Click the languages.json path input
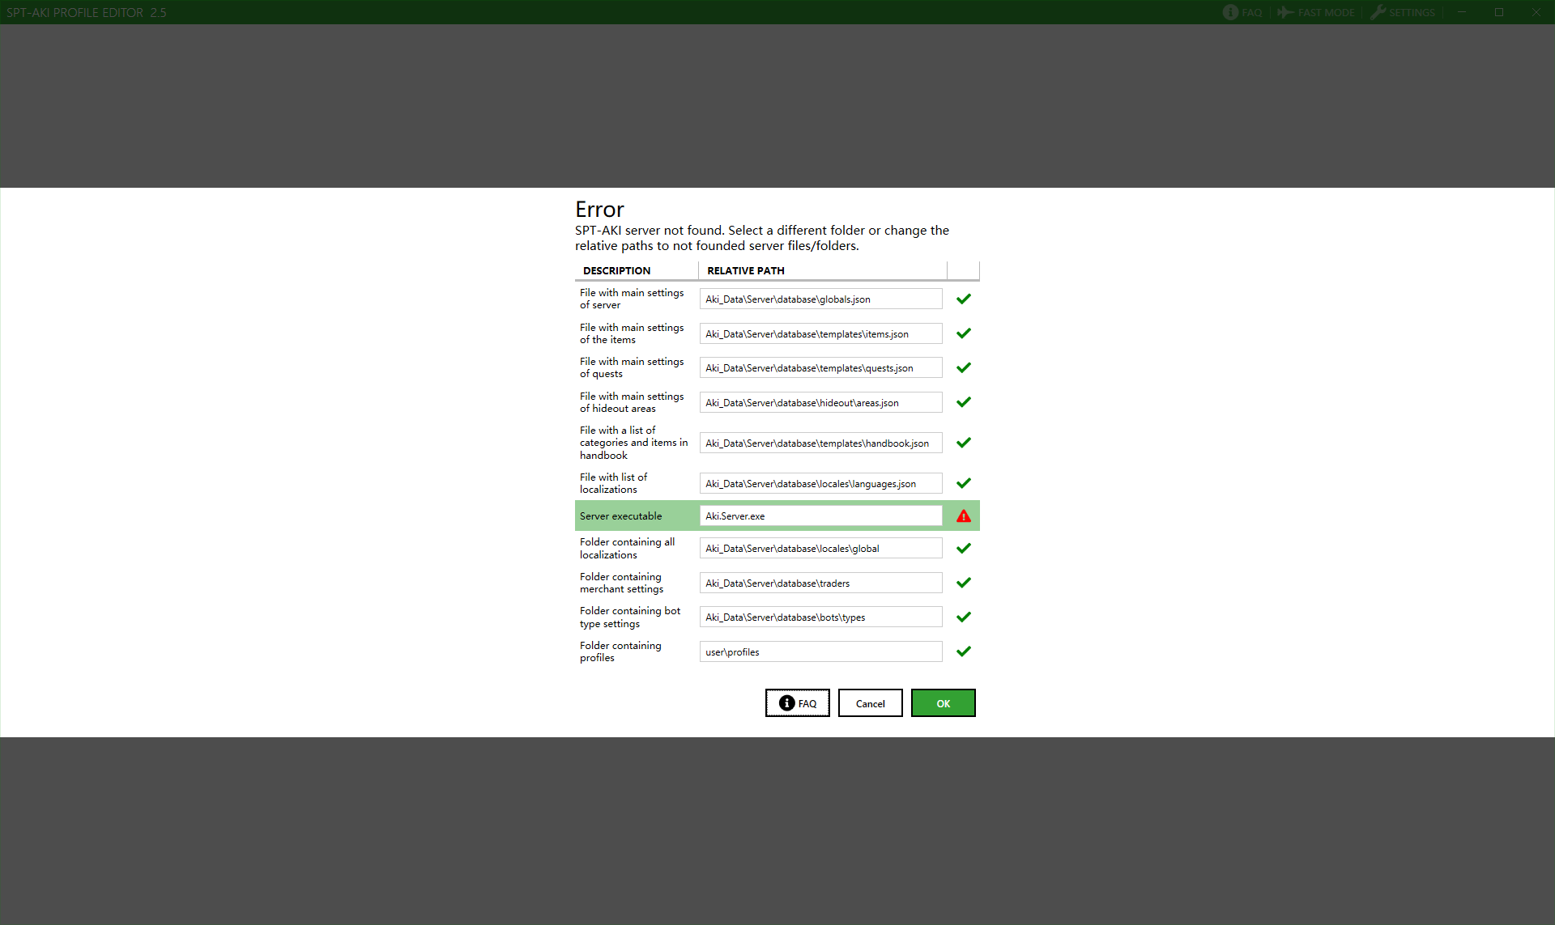This screenshot has height=925, width=1555. pyautogui.click(x=820, y=484)
